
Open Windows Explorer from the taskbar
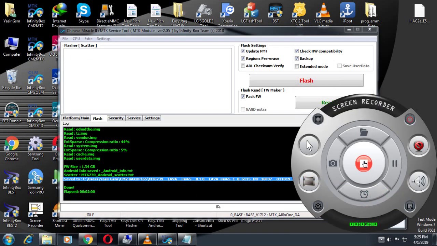47,240
